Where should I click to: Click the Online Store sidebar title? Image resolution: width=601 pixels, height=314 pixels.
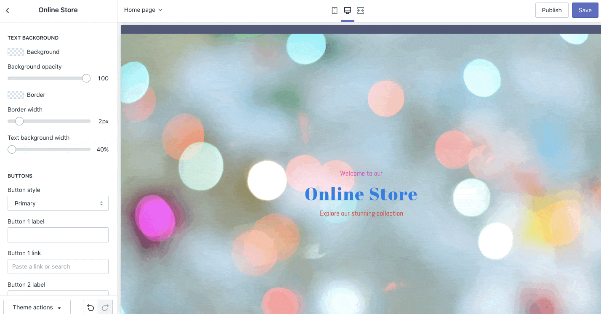[58, 10]
